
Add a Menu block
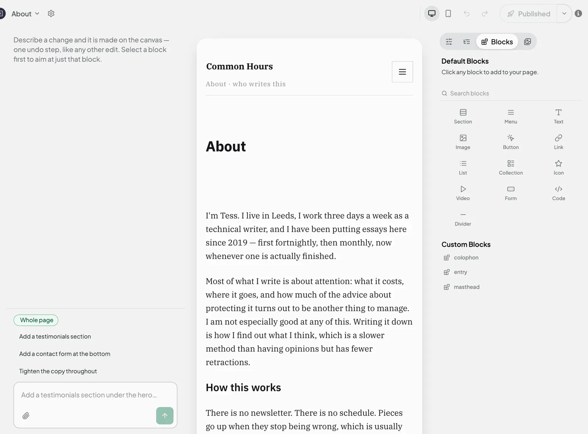tap(511, 116)
